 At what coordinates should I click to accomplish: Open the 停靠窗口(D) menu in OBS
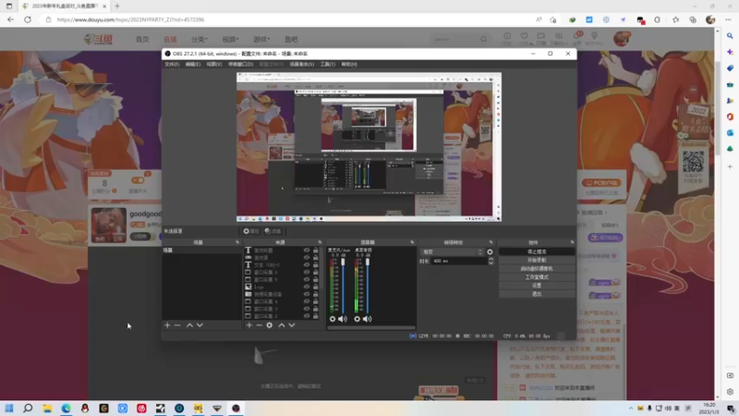[x=240, y=64]
